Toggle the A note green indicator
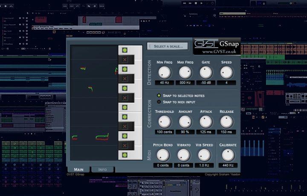 pyautogui.click(x=125, y=69)
